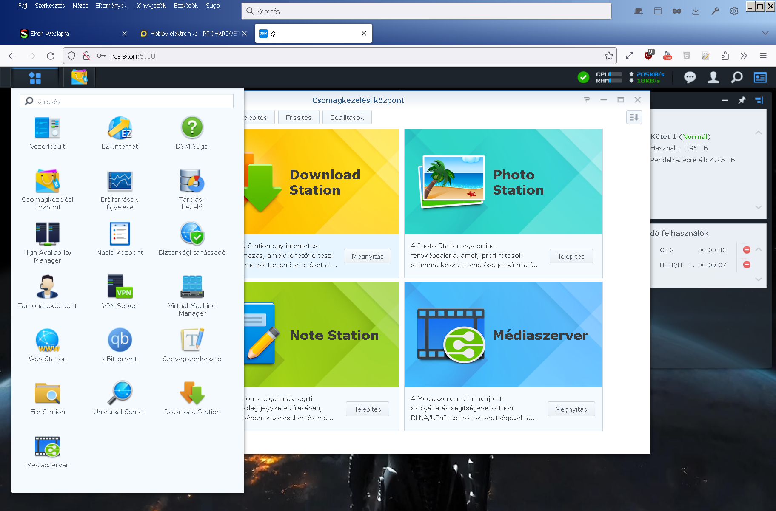Open File Station app
The width and height of the screenshot is (776, 511).
pyautogui.click(x=47, y=393)
